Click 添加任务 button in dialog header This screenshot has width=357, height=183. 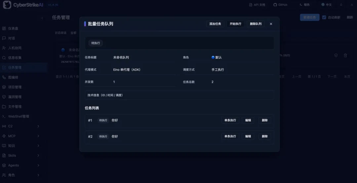click(215, 24)
